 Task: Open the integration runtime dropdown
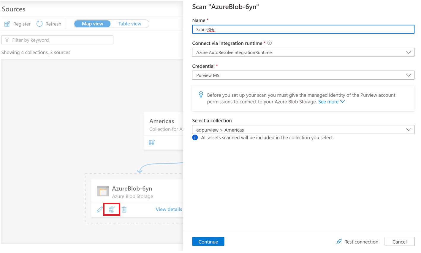coord(303,52)
